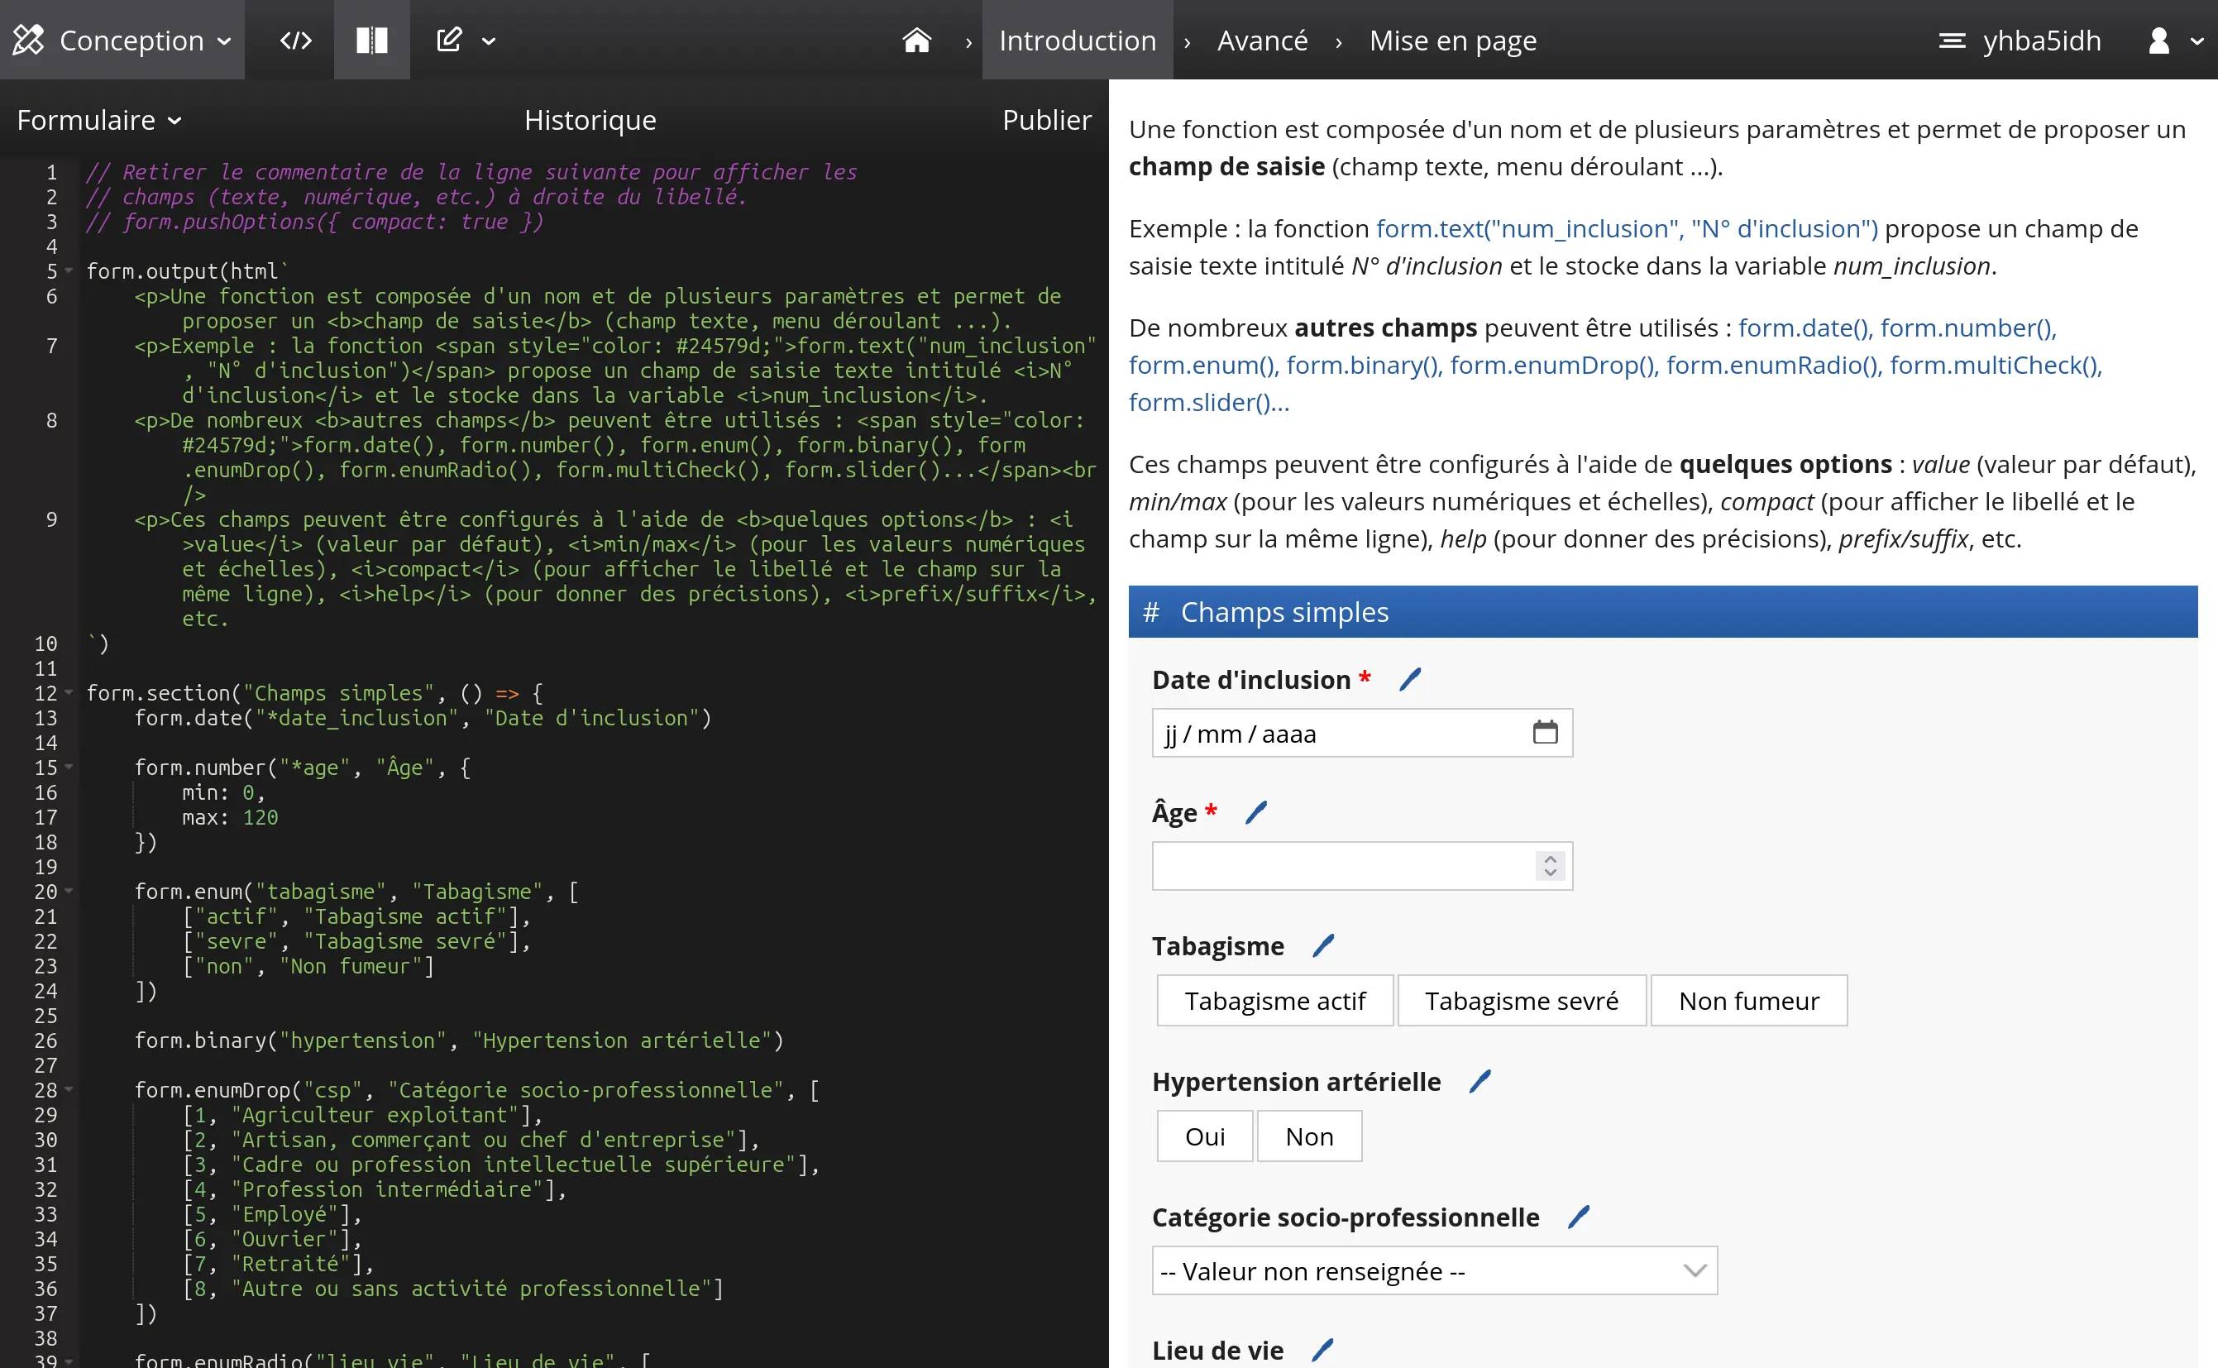Open the Mise en page tab
Viewport: 2218px width, 1368px height.
coord(1452,40)
